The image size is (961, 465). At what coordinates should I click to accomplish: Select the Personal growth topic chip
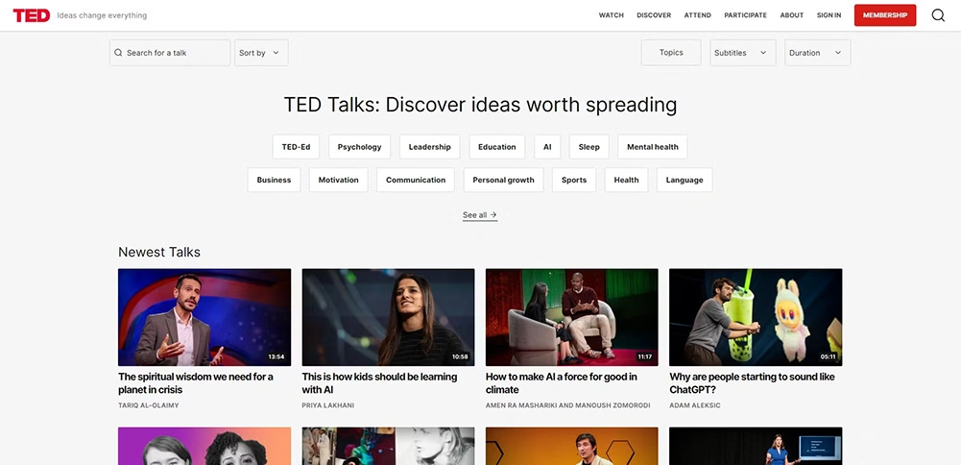tap(503, 180)
